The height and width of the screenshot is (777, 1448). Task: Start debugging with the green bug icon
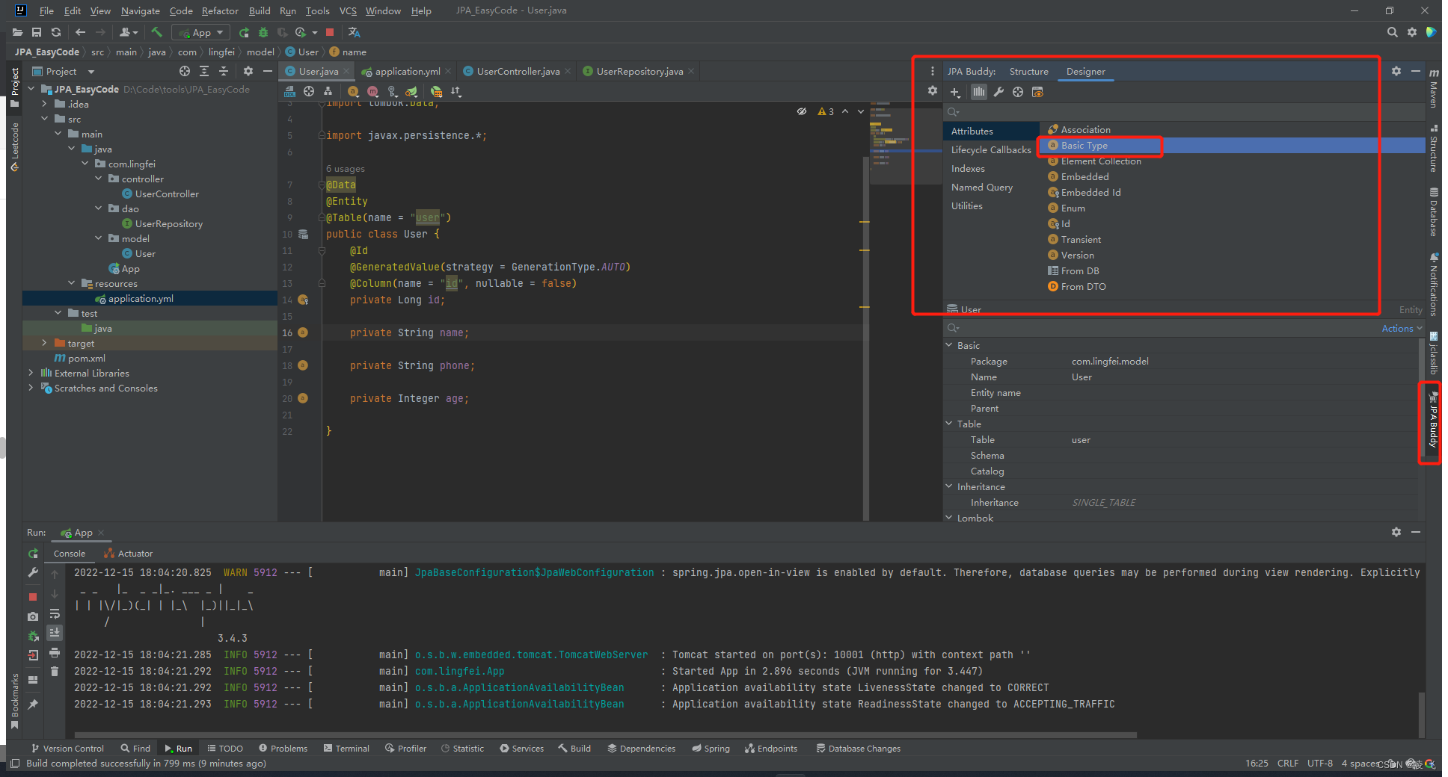click(263, 32)
